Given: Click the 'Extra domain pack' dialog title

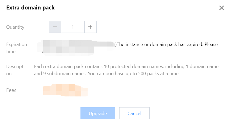Looking at the screenshot, I should [30, 8].
